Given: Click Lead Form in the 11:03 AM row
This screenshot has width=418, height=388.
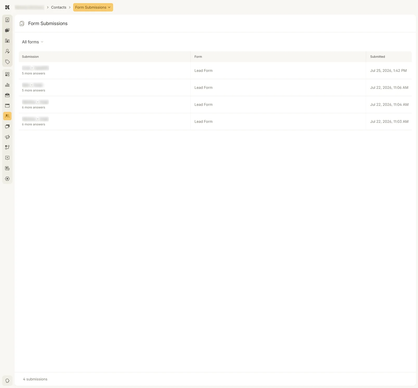Looking at the screenshot, I should pyautogui.click(x=204, y=121).
